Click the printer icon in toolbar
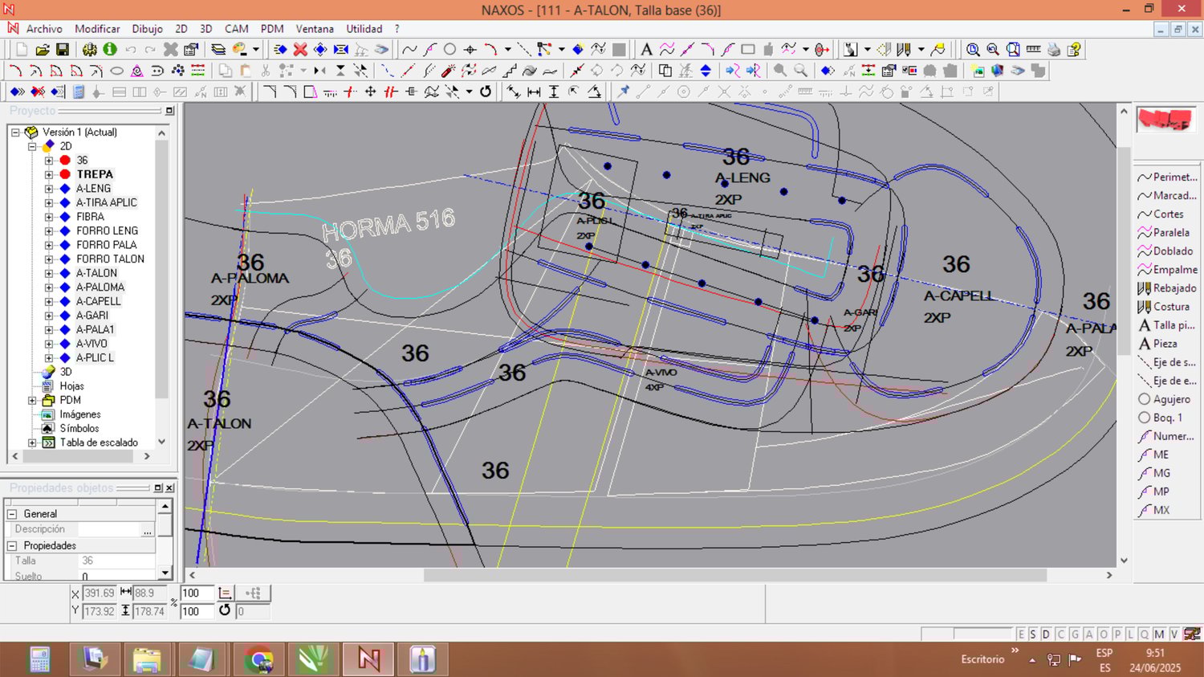The height and width of the screenshot is (677, 1204). click(1054, 50)
